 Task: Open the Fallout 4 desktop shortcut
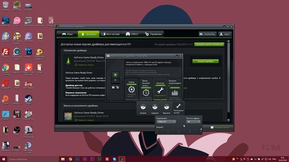[x=5, y=37]
